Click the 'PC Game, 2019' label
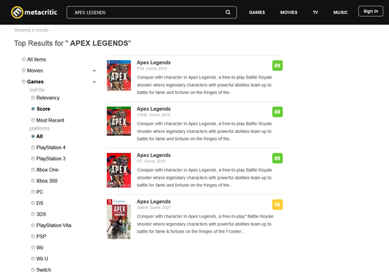389x275 pixels. coord(151,161)
